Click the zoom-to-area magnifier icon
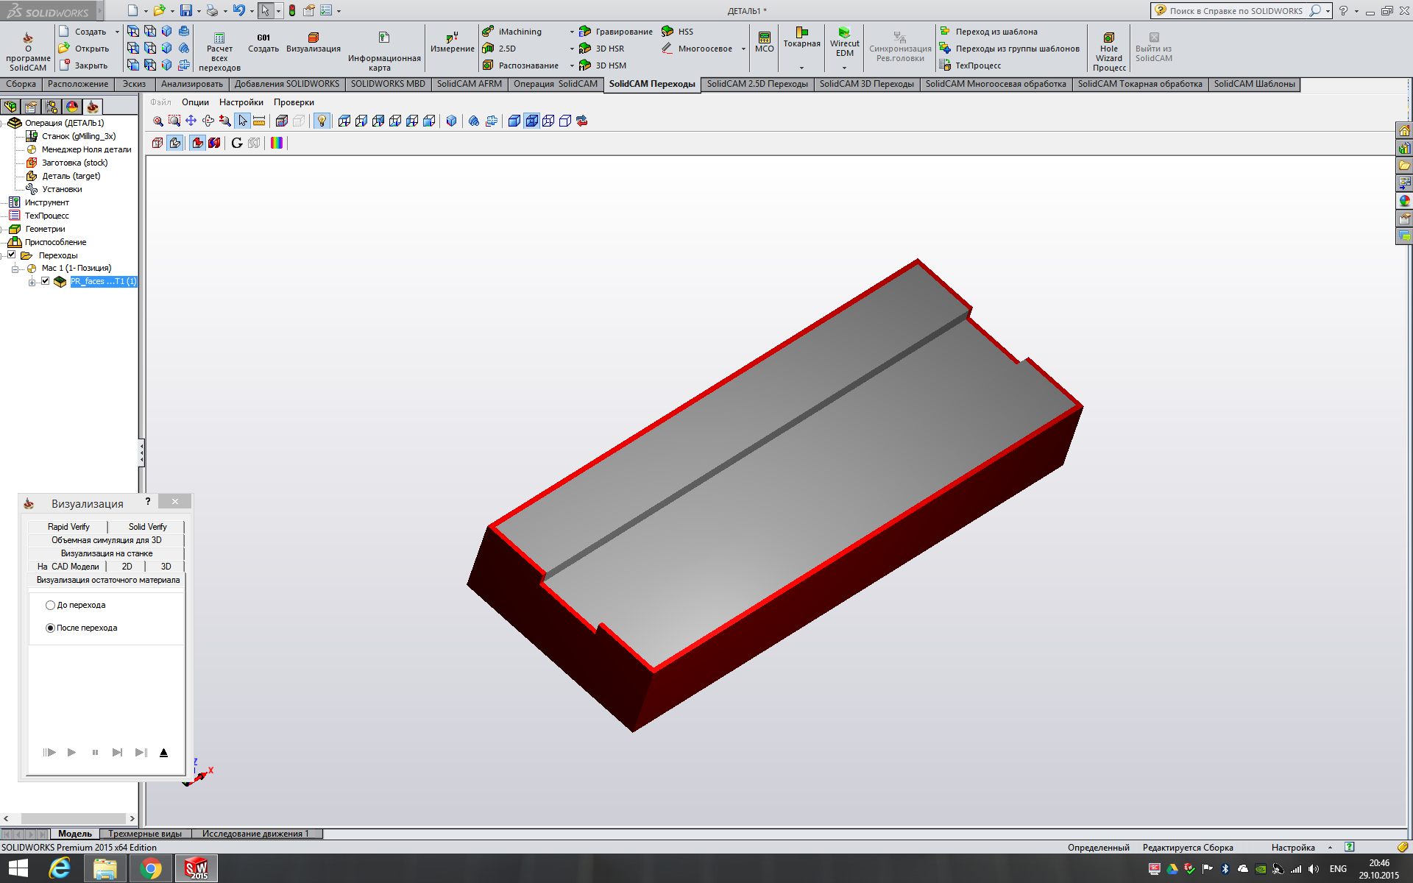 174,121
